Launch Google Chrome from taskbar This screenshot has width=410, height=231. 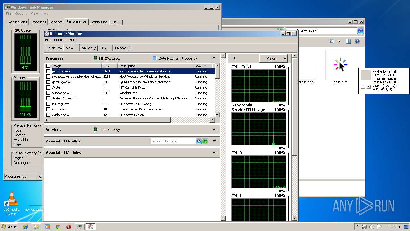pos(58,227)
